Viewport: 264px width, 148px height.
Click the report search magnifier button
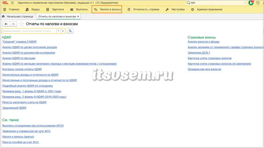coord(70,31)
